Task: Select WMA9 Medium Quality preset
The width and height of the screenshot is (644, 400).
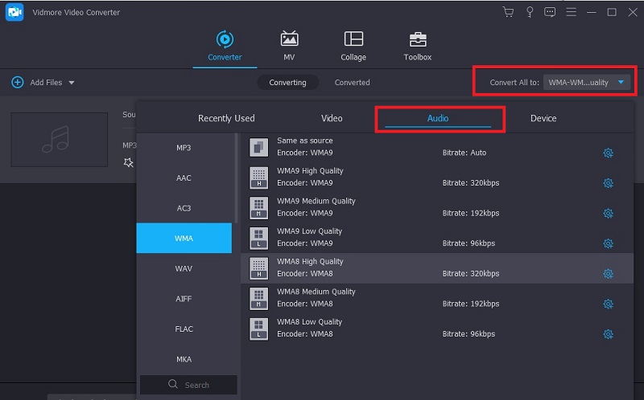Action: click(x=436, y=207)
